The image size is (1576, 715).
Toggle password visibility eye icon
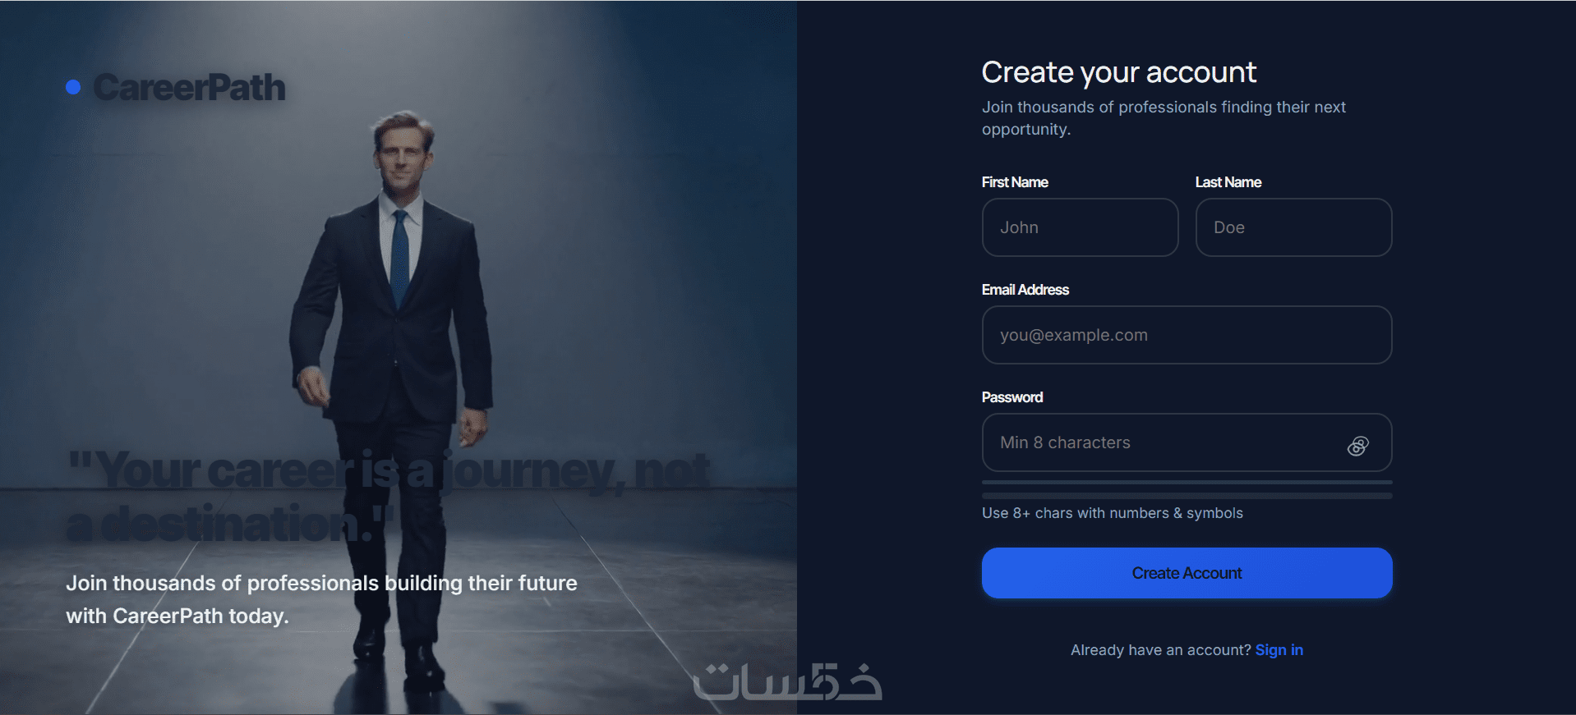click(1357, 446)
